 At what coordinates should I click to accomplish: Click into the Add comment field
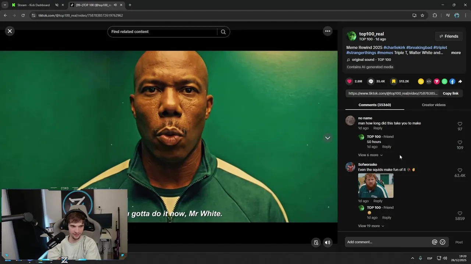point(388,242)
